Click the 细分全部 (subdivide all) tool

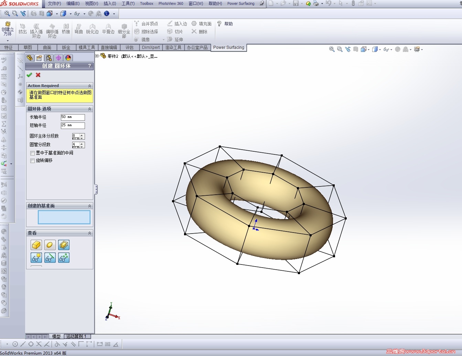coord(124,31)
